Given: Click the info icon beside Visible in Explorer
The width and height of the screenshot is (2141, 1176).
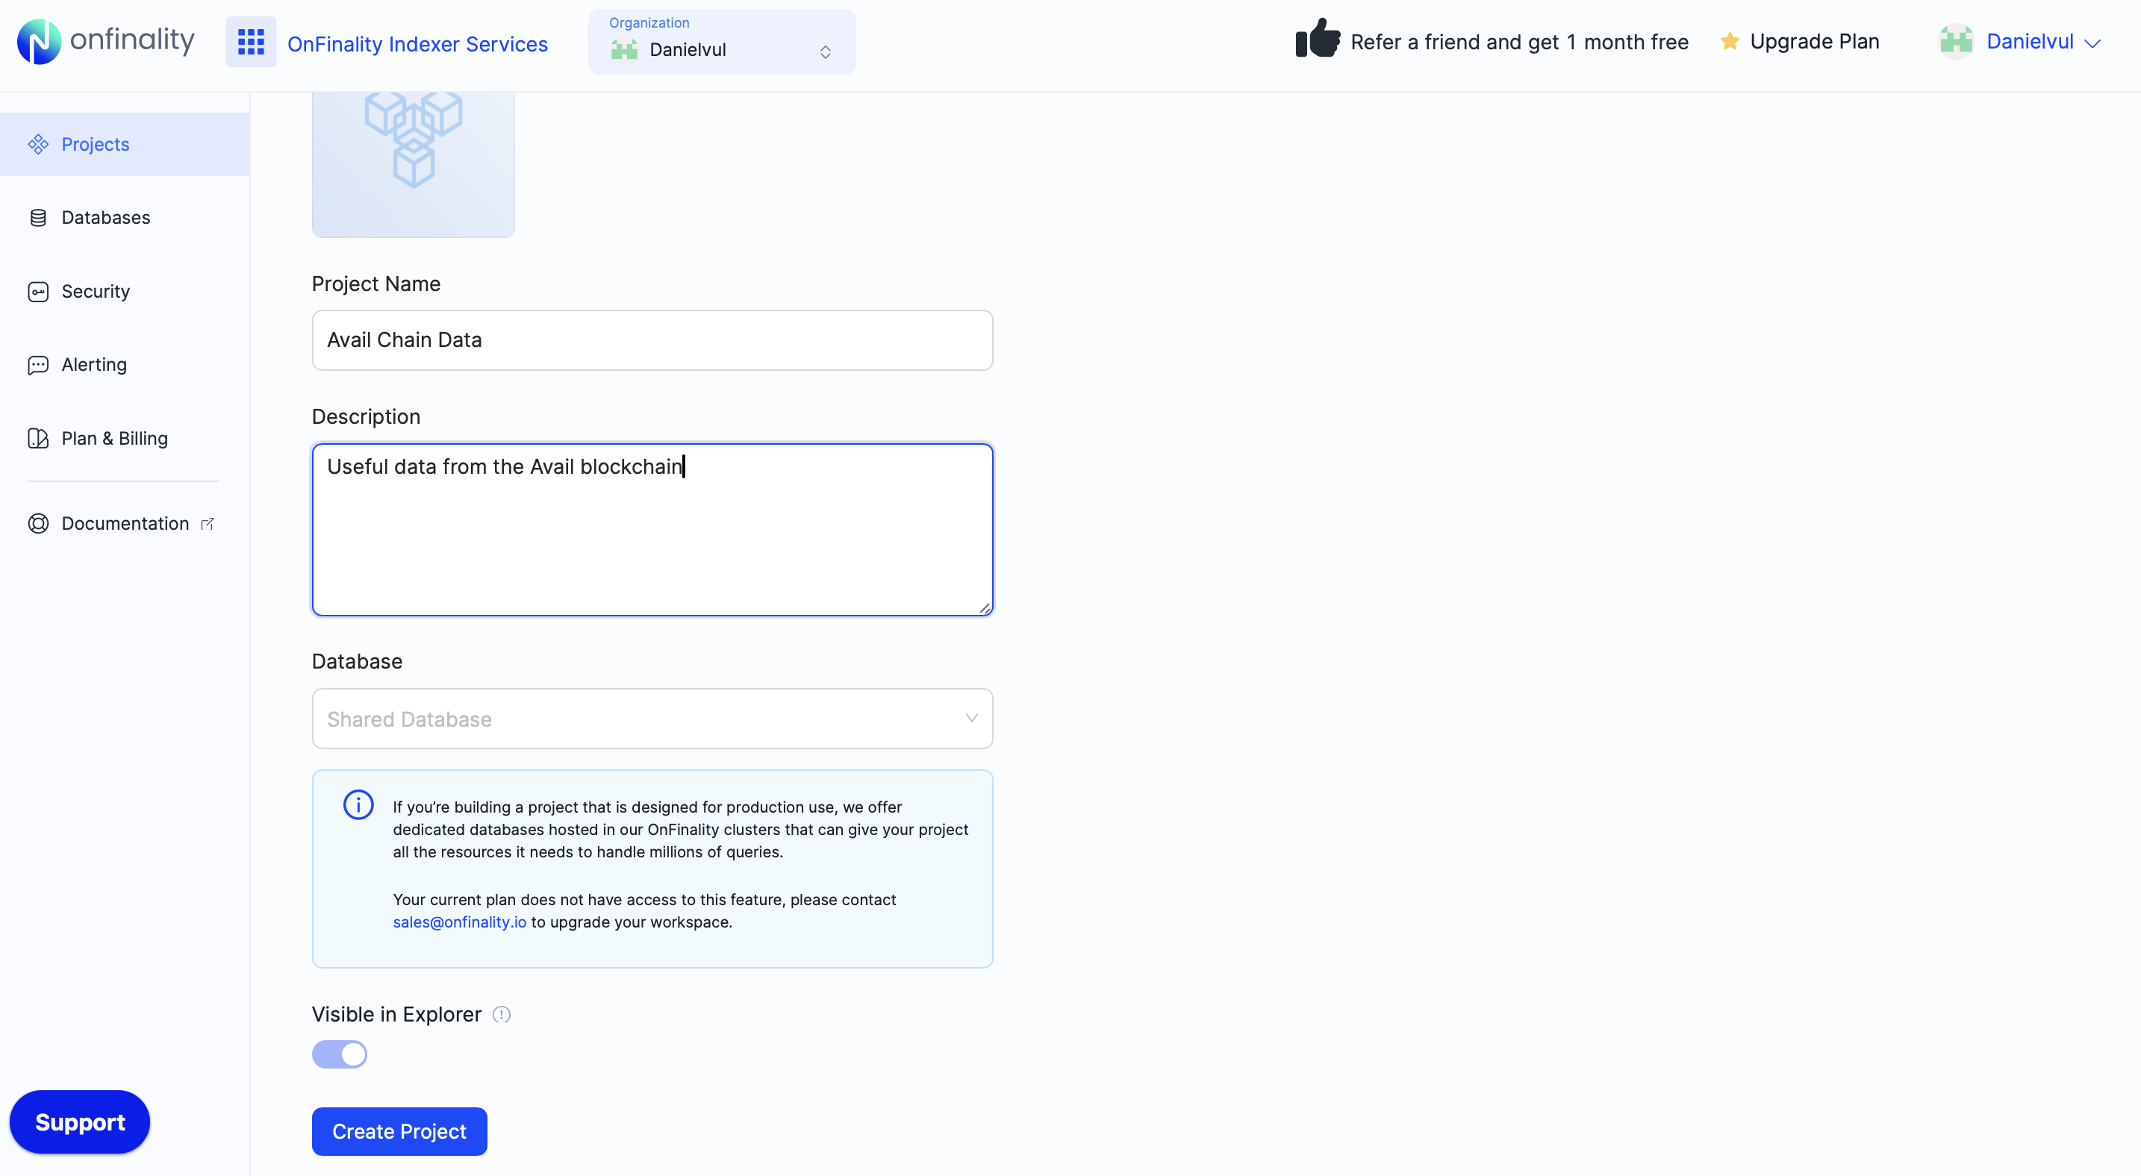Looking at the screenshot, I should click(501, 1014).
